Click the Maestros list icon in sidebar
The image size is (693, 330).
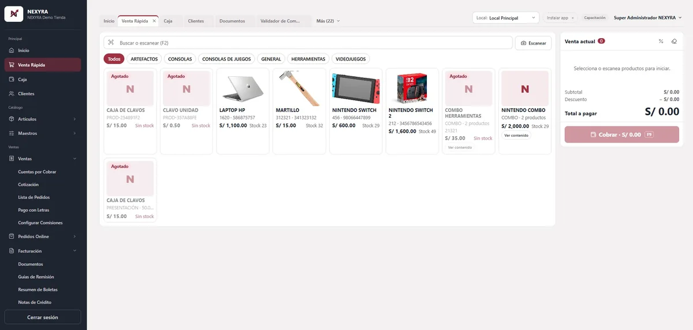click(12, 133)
